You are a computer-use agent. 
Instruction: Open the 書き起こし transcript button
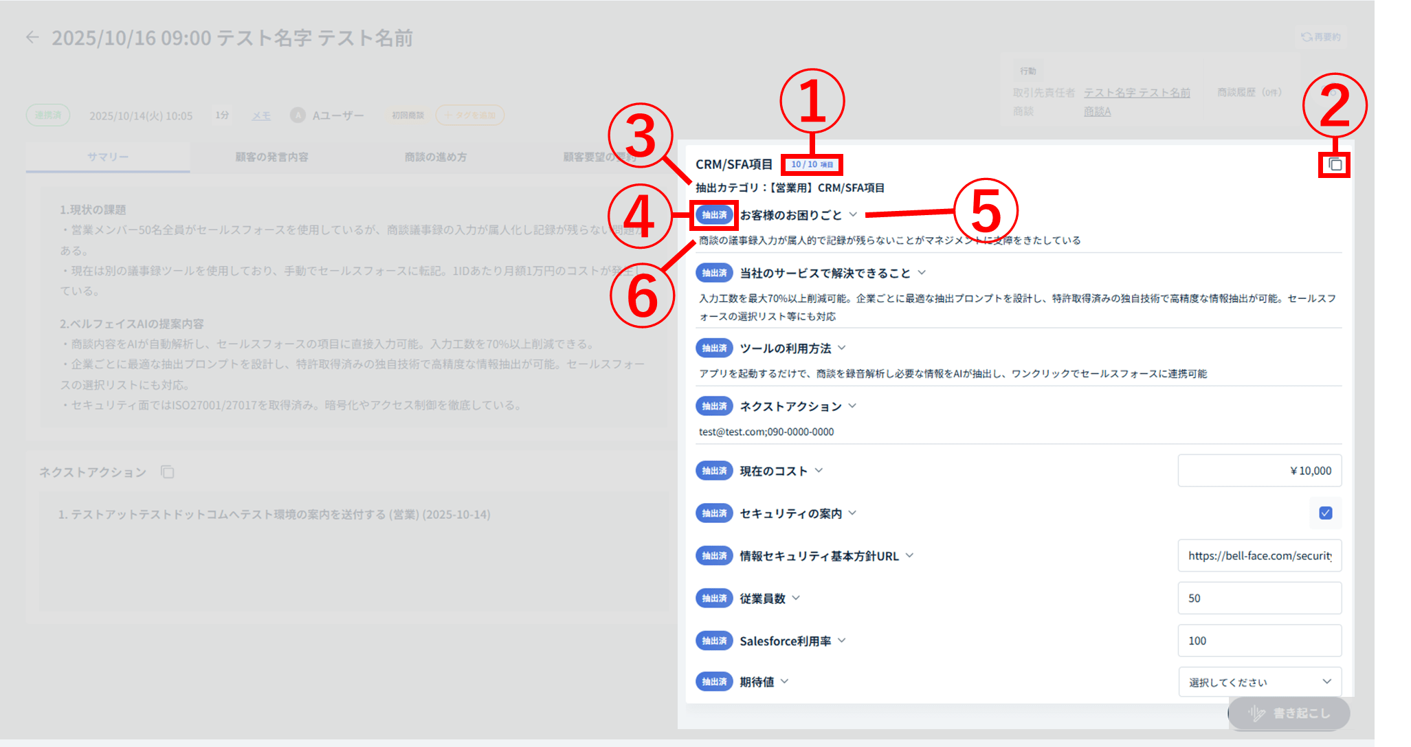(x=1289, y=713)
